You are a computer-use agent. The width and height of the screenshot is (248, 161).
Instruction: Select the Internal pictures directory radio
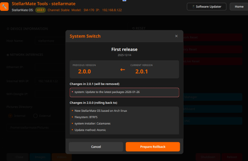point(10,116)
